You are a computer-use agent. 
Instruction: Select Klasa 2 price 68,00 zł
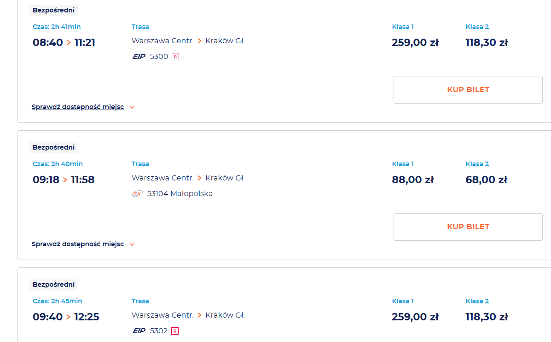(486, 180)
